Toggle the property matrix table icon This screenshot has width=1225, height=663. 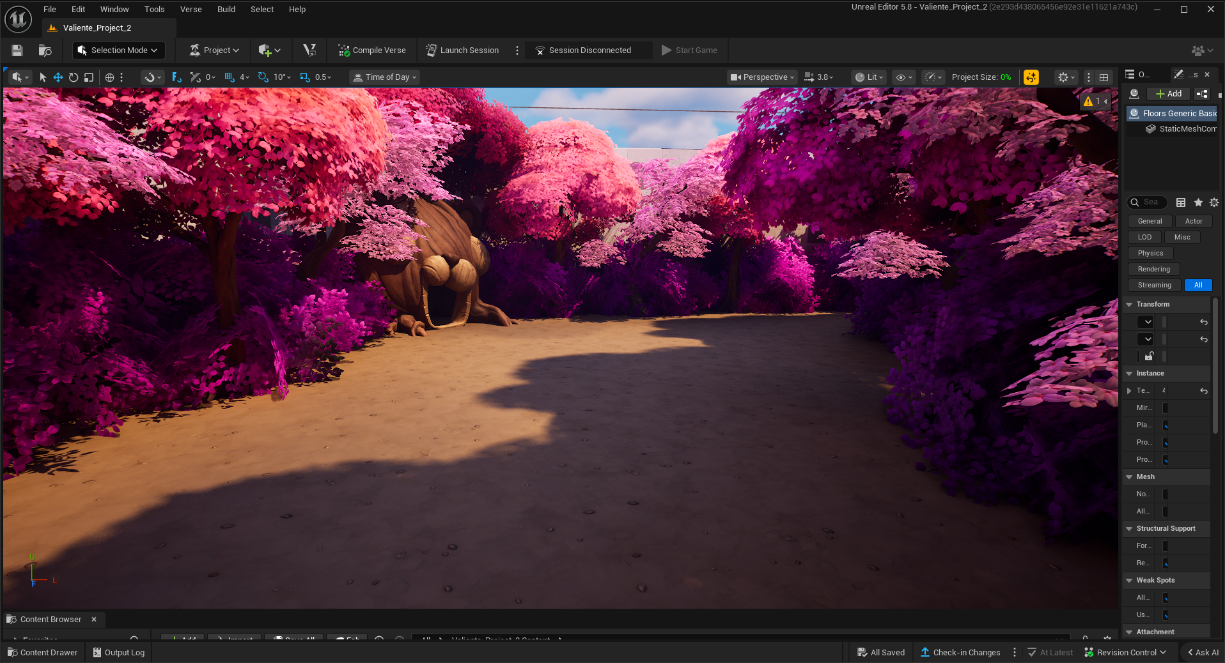1181,202
